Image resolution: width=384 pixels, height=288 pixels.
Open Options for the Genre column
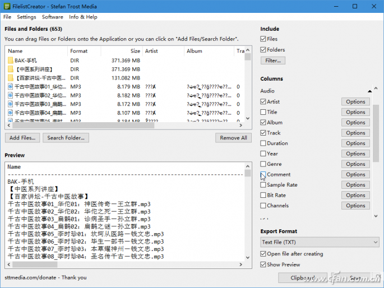[355, 164]
